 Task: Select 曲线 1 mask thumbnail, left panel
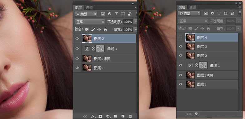tap(100, 49)
